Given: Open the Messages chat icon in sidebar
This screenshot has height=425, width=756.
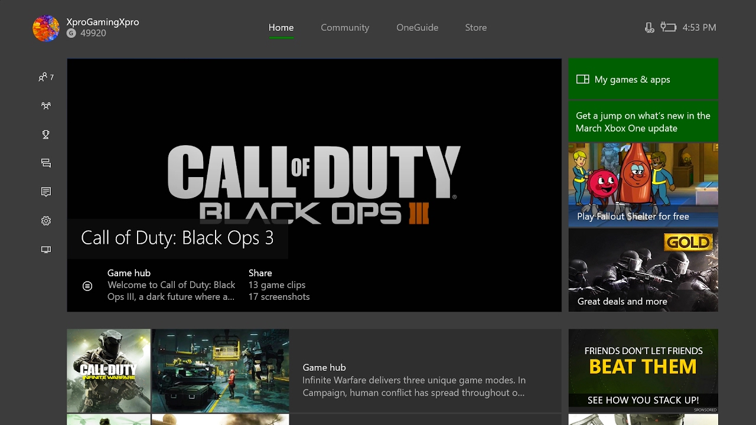Looking at the screenshot, I should coord(46,163).
